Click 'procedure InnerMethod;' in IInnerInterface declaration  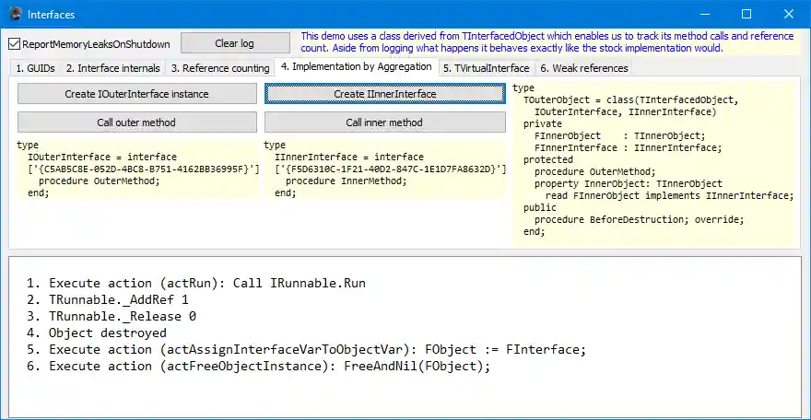pos(346,181)
